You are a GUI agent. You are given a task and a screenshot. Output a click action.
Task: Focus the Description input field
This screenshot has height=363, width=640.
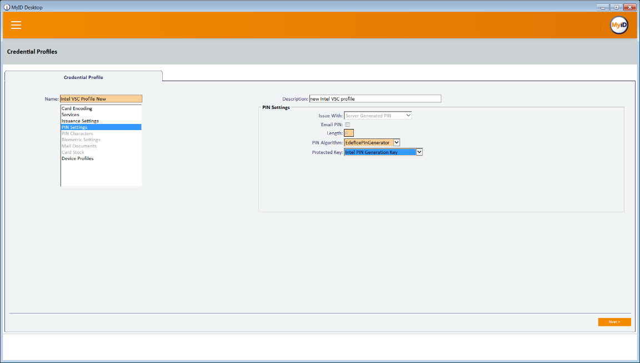coord(375,99)
